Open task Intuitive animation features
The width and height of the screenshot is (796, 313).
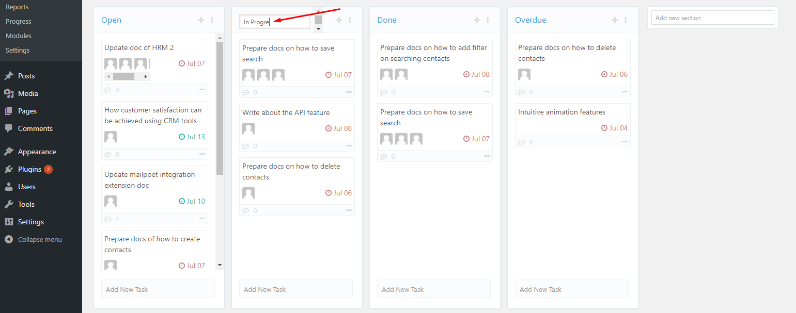[x=561, y=112]
